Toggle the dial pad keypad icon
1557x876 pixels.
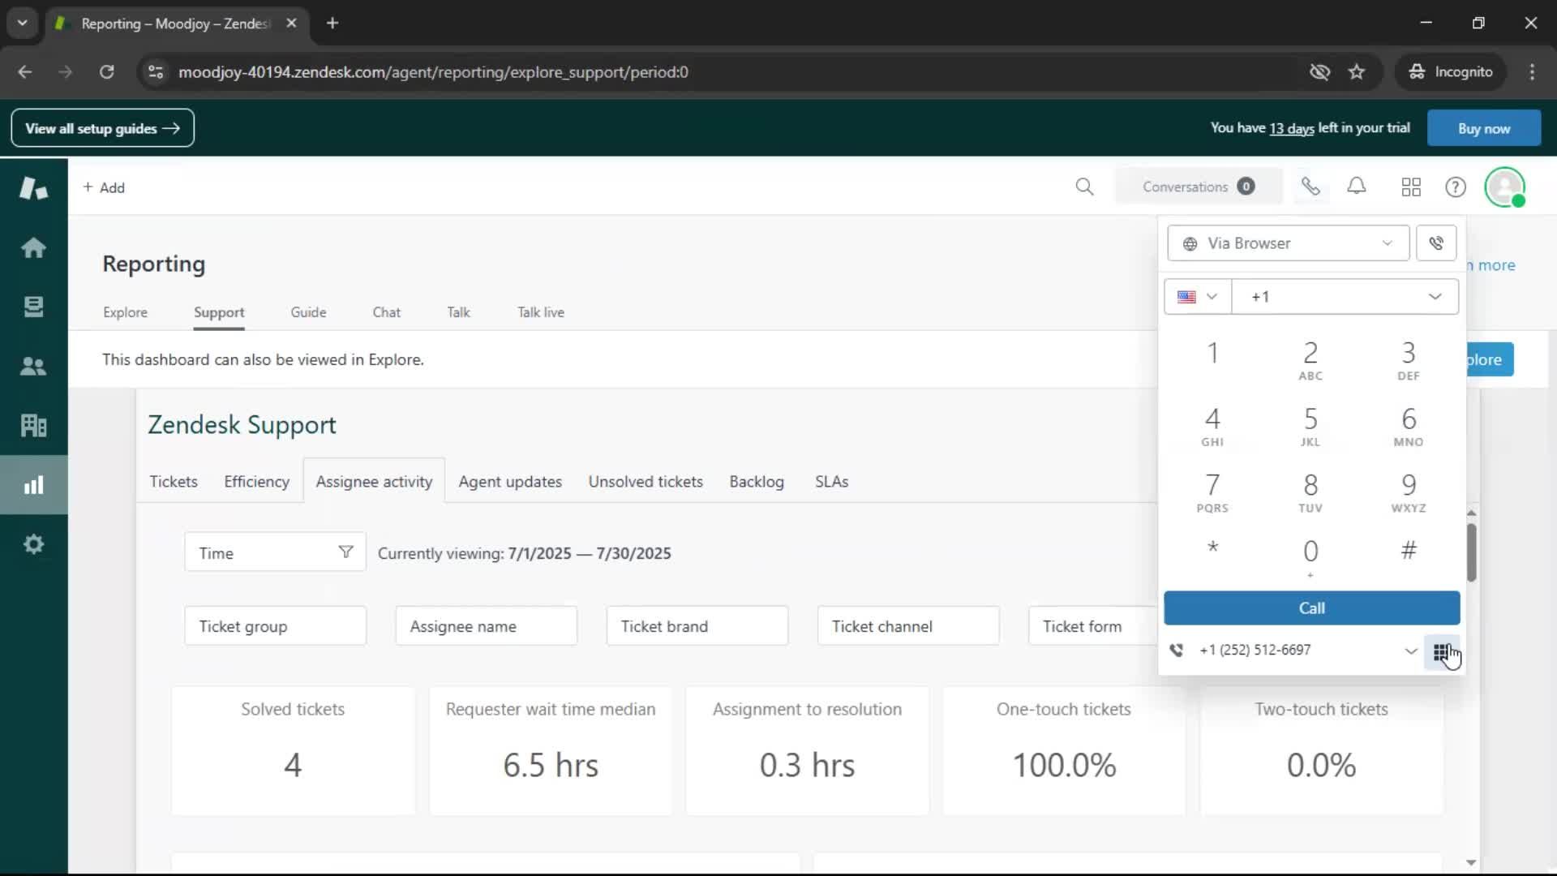(1441, 652)
